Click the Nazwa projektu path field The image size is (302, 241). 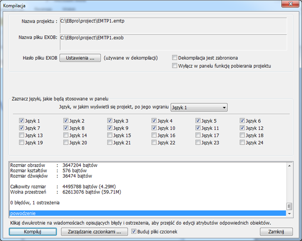click(173, 25)
